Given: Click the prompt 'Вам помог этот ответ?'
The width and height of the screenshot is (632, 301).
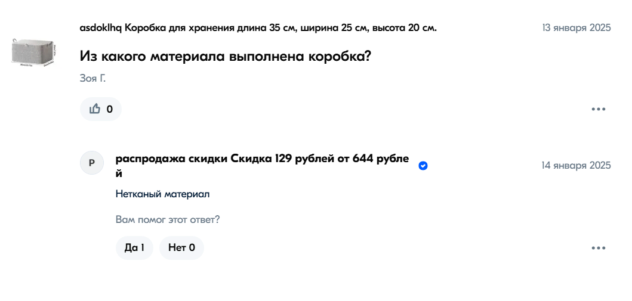Looking at the screenshot, I should point(168,220).
